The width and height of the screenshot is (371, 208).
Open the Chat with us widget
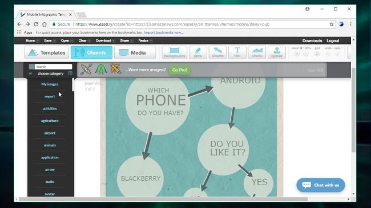pos(321,185)
